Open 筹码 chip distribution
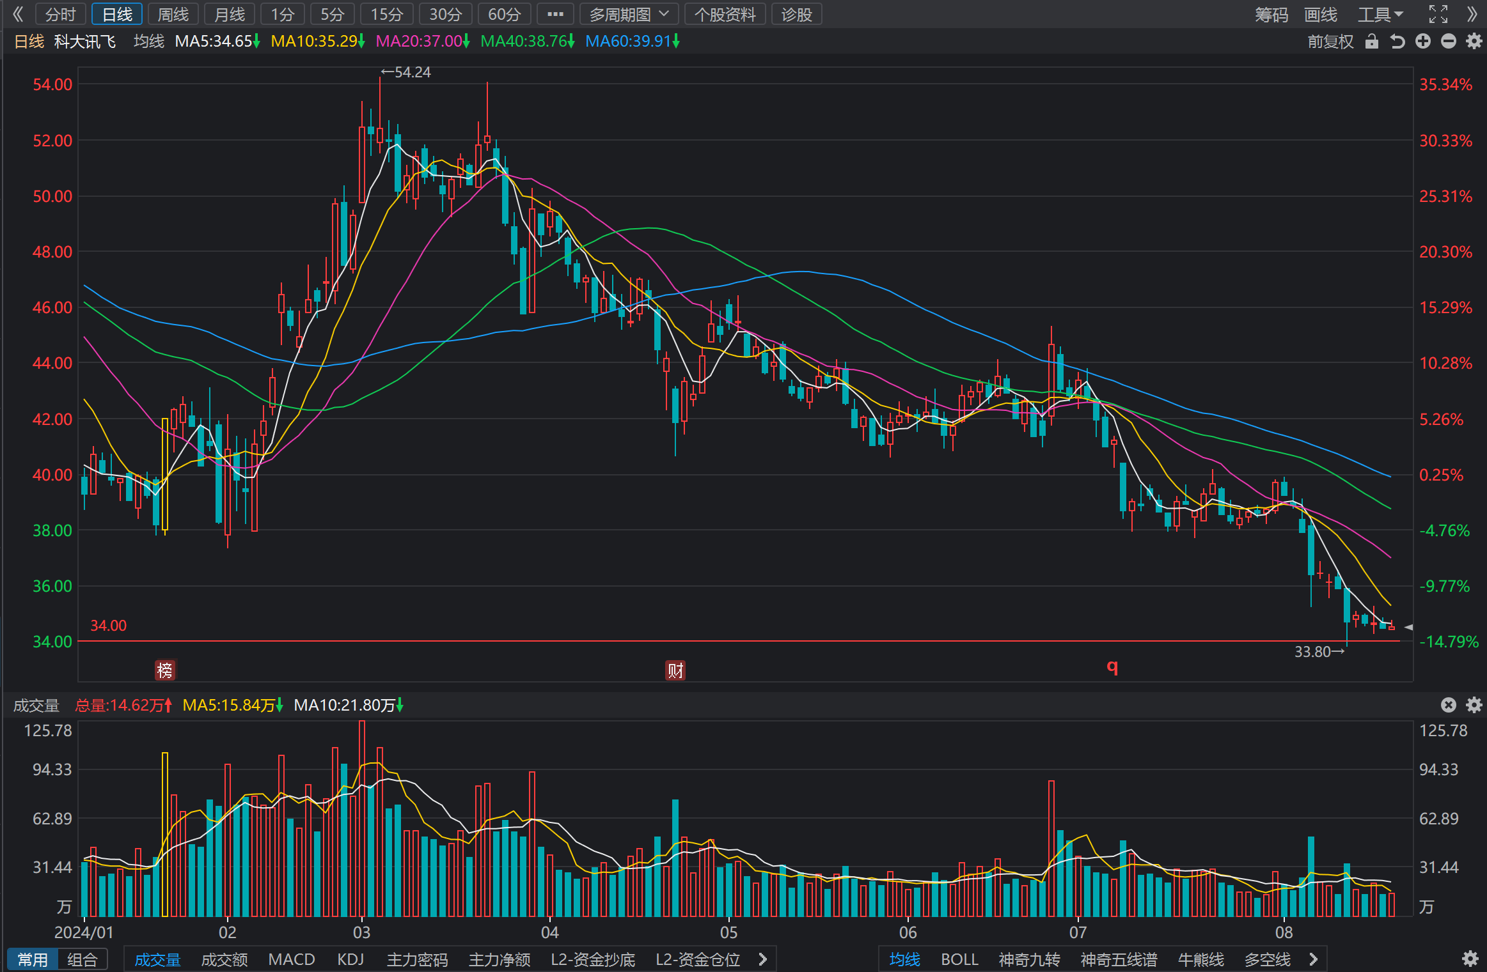This screenshot has width=1487, height=972. [x=1271, y=14]
